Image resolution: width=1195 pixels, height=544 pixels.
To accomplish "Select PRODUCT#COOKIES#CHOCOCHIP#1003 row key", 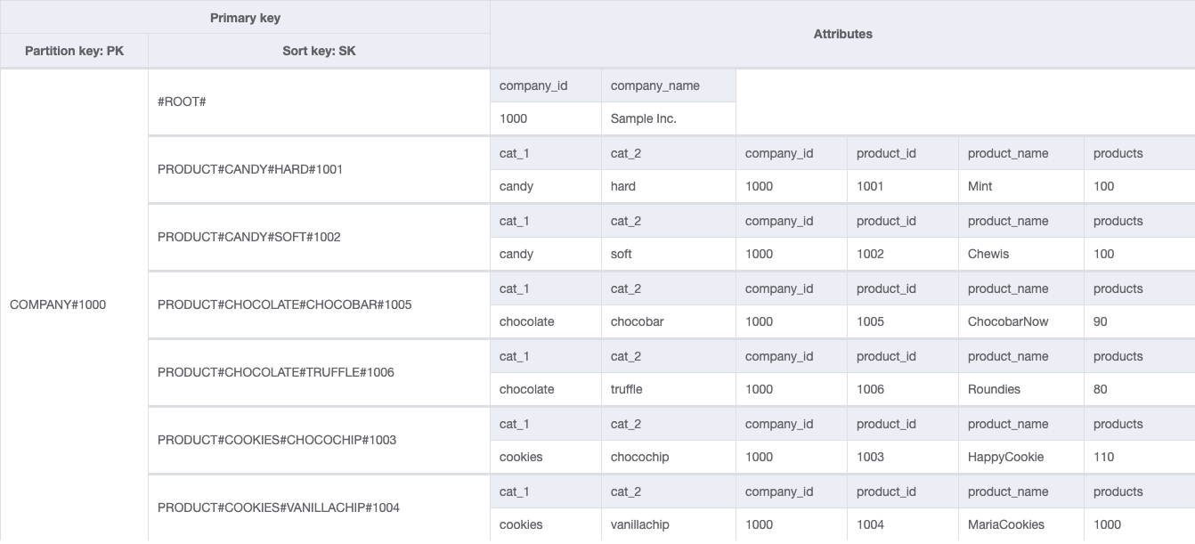I will 319,441.
